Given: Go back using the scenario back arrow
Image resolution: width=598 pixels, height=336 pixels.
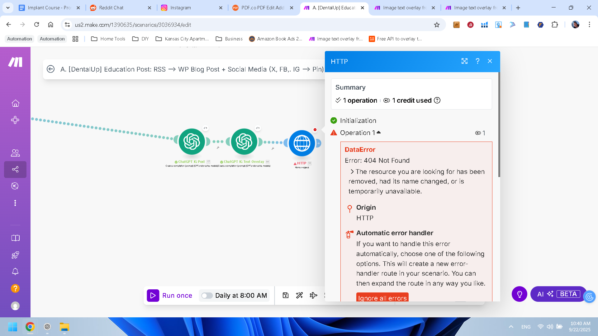Looking at the screenshot, I should (x=50, y=69).
